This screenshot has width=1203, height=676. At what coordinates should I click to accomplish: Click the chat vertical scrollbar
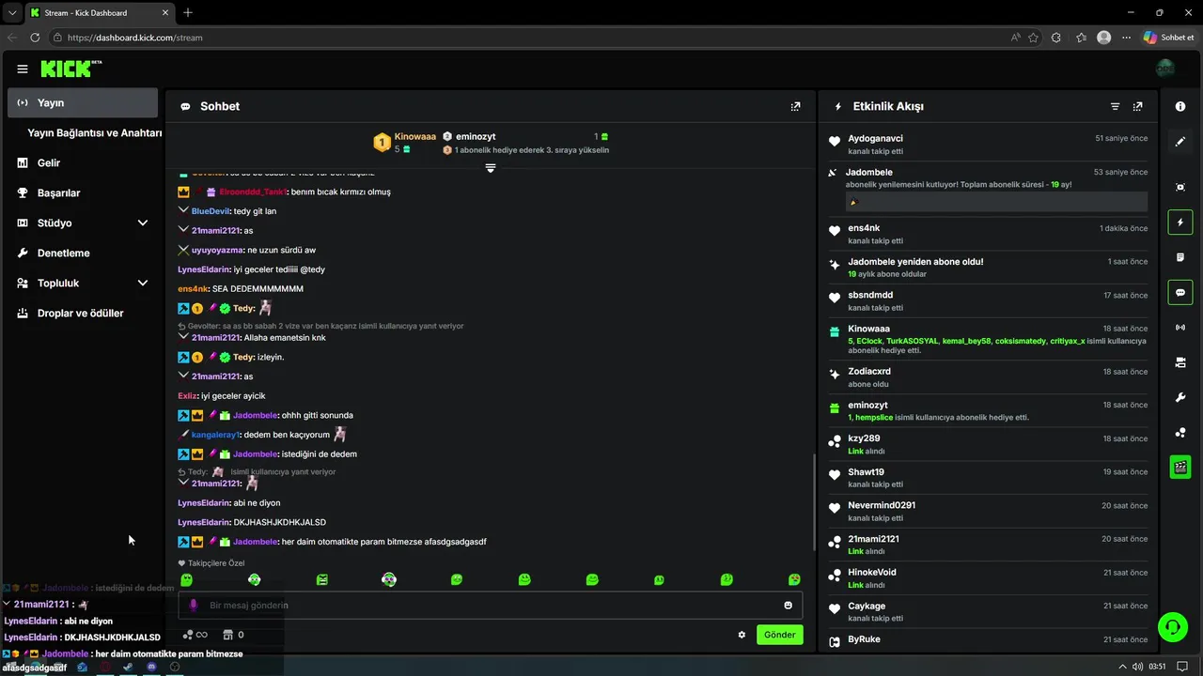pos(814,501)
